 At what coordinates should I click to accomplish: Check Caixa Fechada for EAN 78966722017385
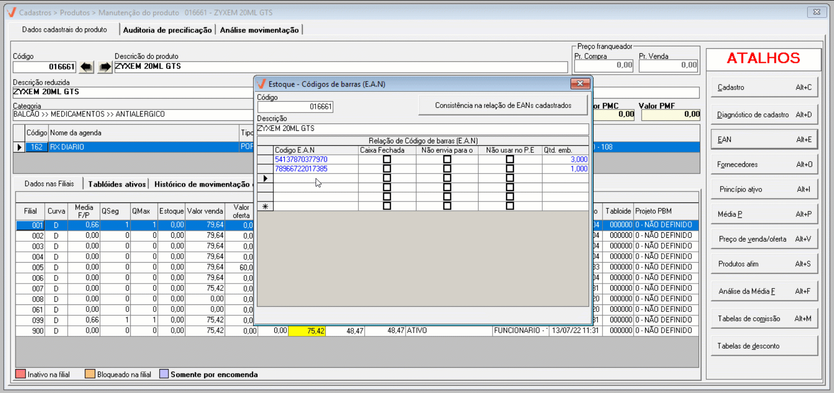(387, 169)
